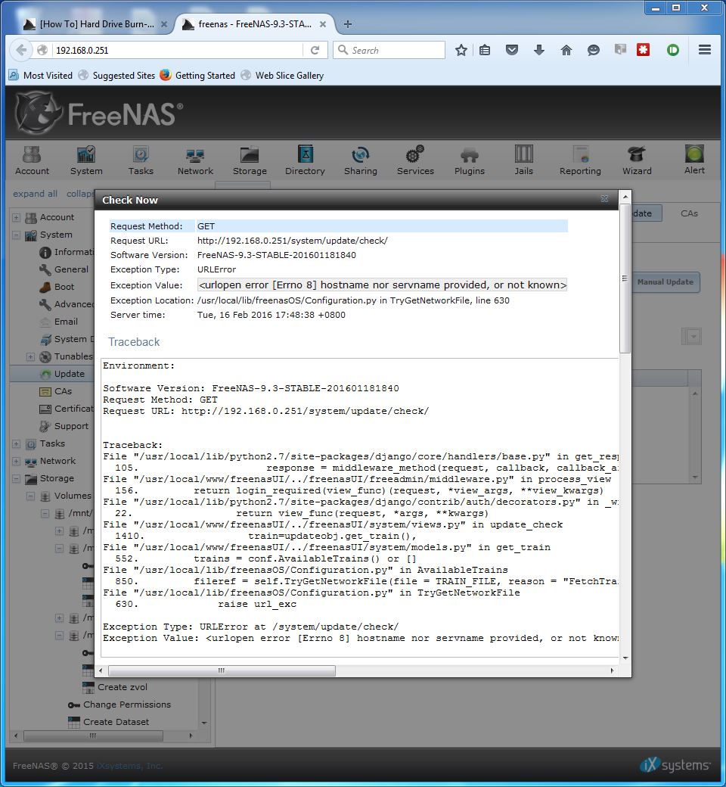Open the Reporting toolbar icon
Viewport: 726px width, 787px height.
[580, 160]
